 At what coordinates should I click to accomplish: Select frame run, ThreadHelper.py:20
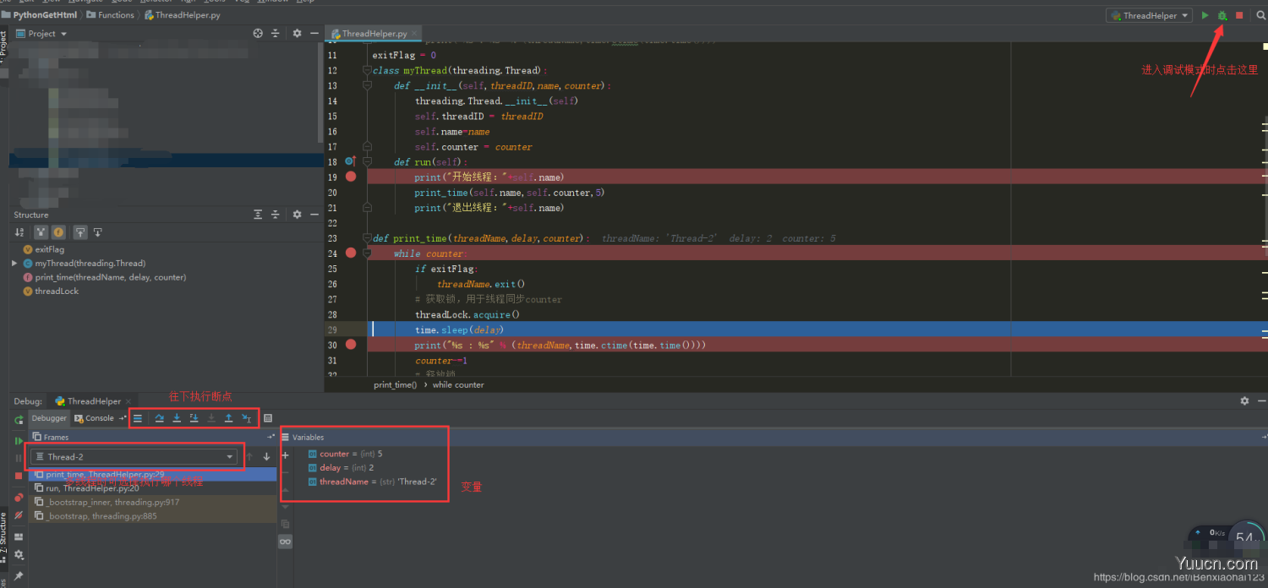(152, 488)
